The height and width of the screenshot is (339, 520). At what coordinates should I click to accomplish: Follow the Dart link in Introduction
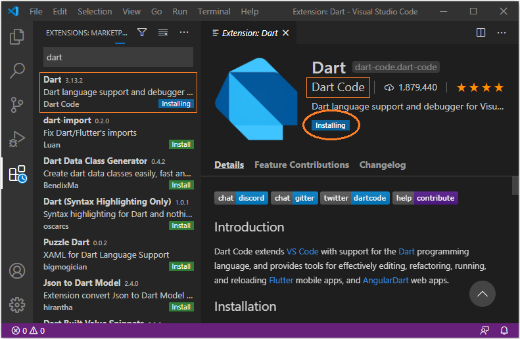pos(406,252)
